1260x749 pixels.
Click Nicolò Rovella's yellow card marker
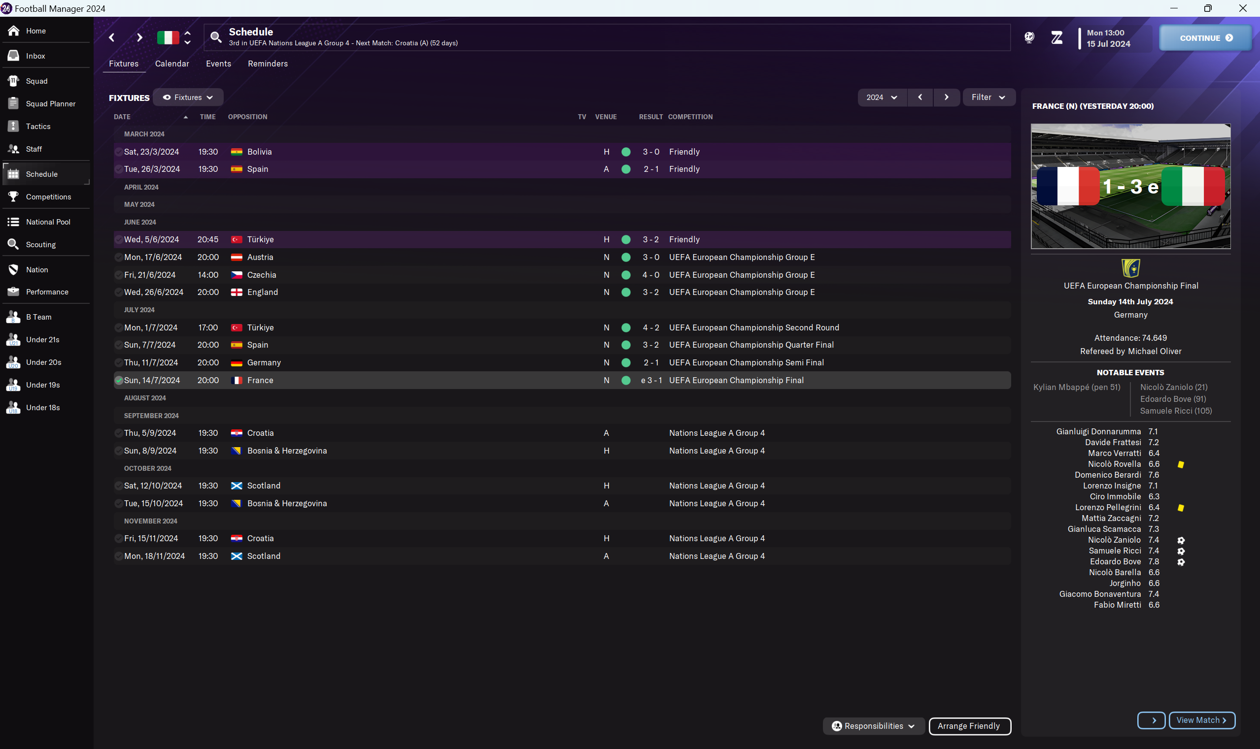click(1181, 464)
